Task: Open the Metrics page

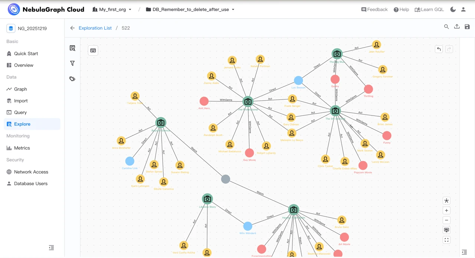Action: [22, 148]
